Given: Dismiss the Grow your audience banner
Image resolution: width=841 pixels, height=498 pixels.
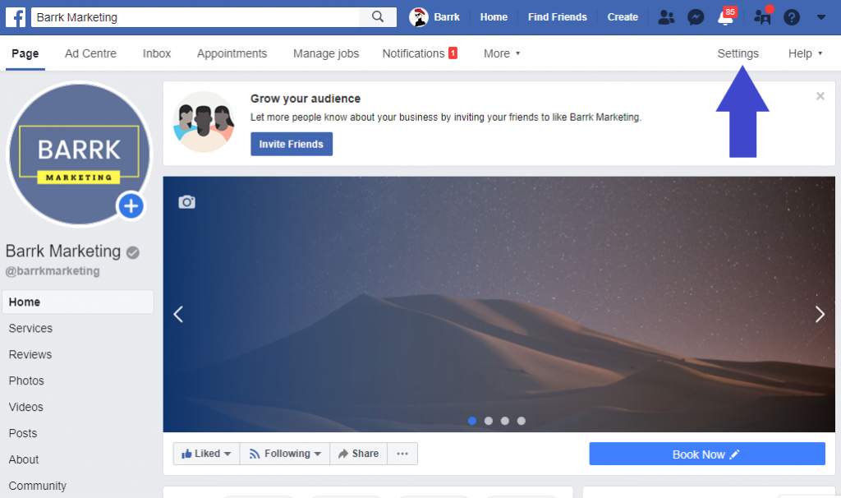Looking at the screenshot, I should click(820, 96).
